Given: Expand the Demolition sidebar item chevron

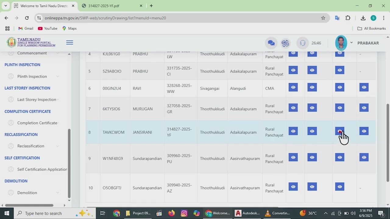Looking at the screenshot, I should (x=58, y=193).
